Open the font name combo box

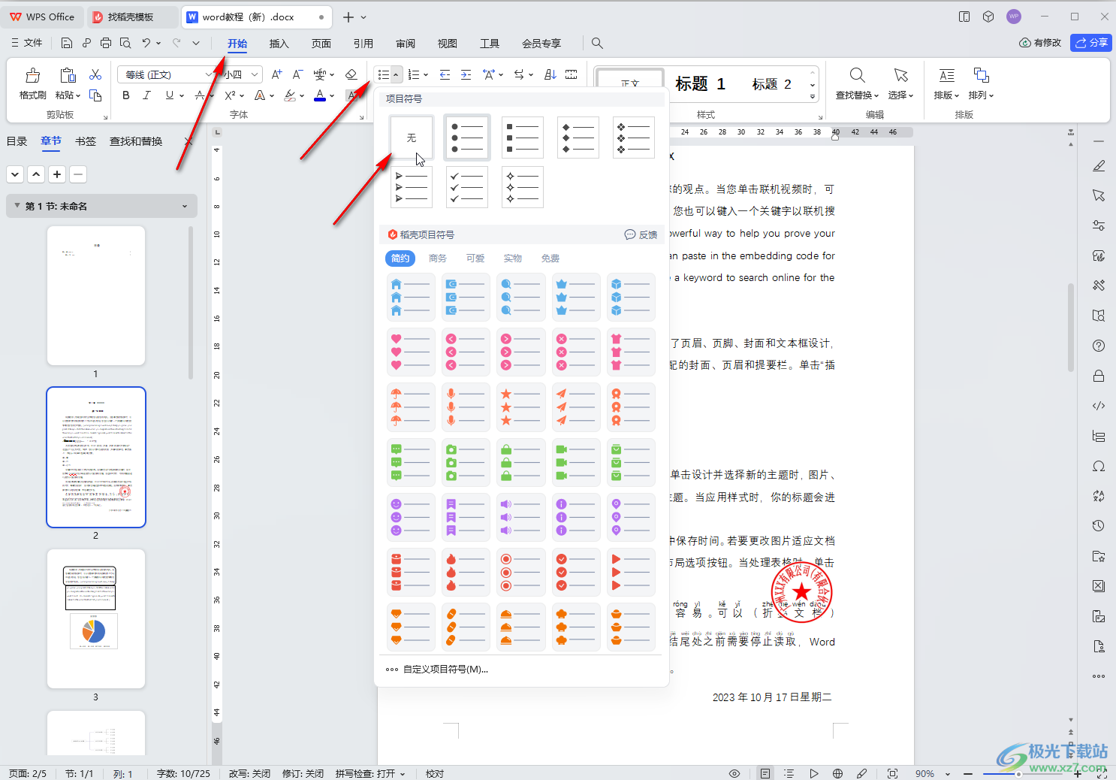166,74
